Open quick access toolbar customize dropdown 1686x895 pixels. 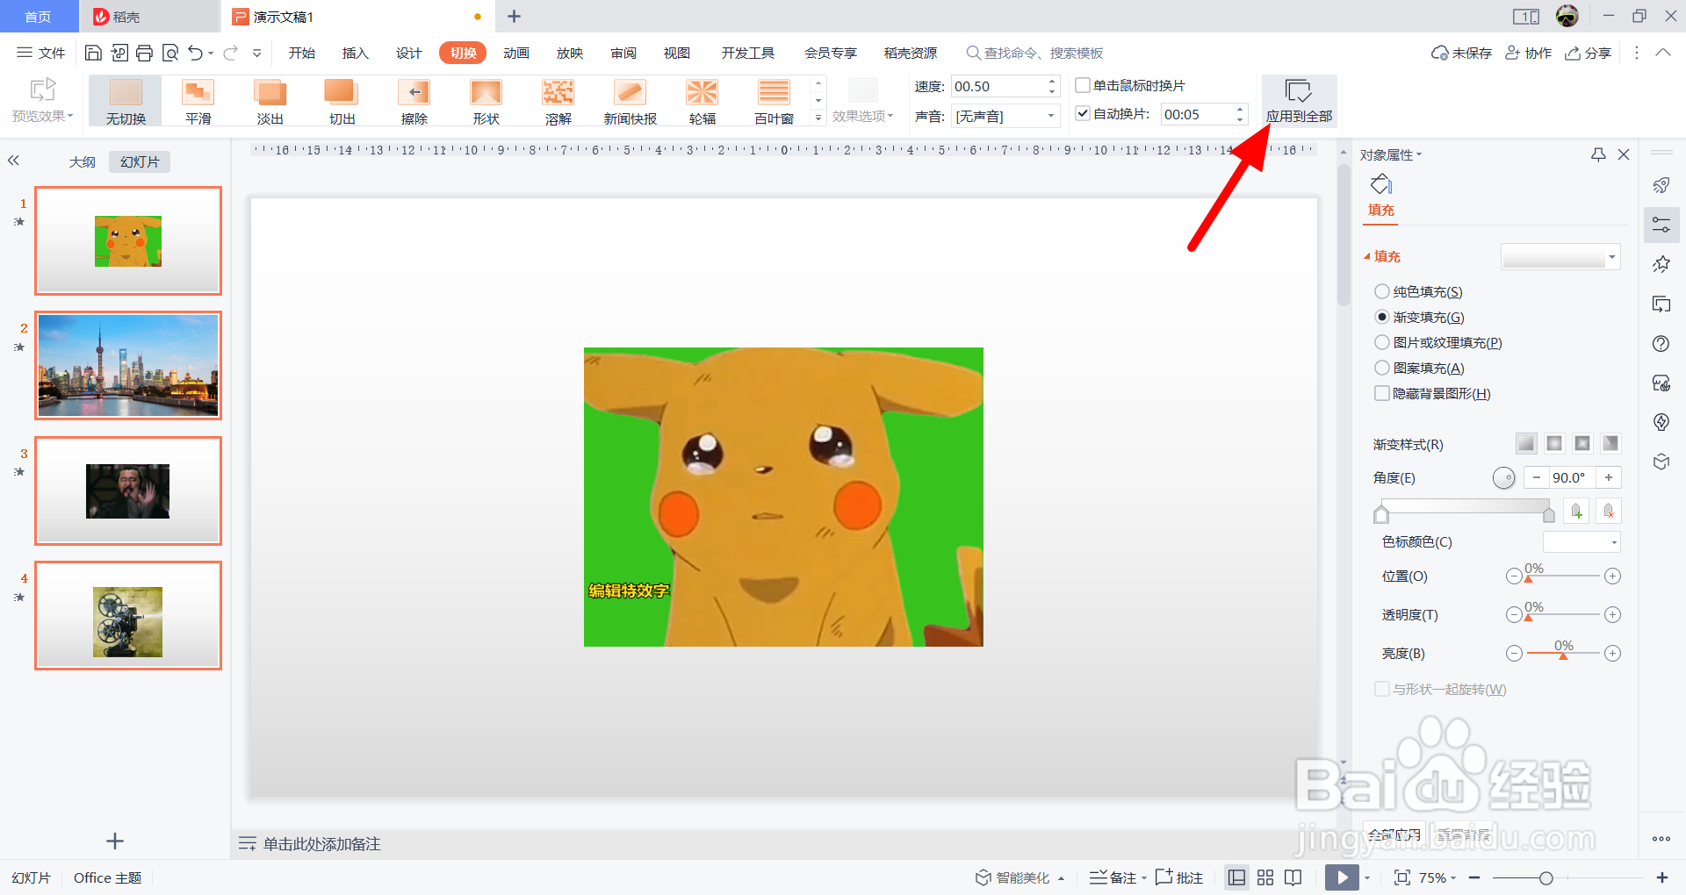(x=257, y=53)
